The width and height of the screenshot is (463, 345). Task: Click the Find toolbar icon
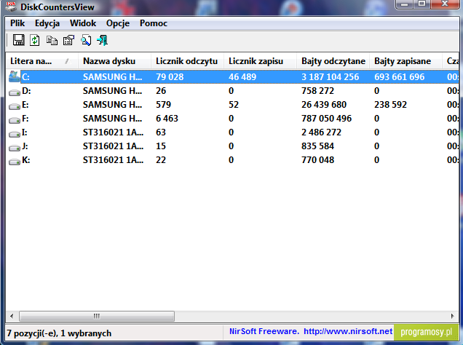click(x=86, y=41)
